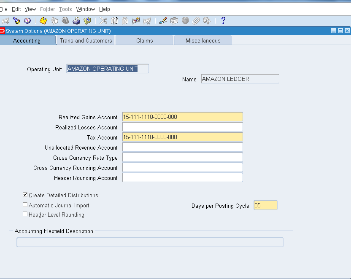This screenshot has height=279, width=351.
Task: Click the scissors Cut icon
Action: coord(103,21)
